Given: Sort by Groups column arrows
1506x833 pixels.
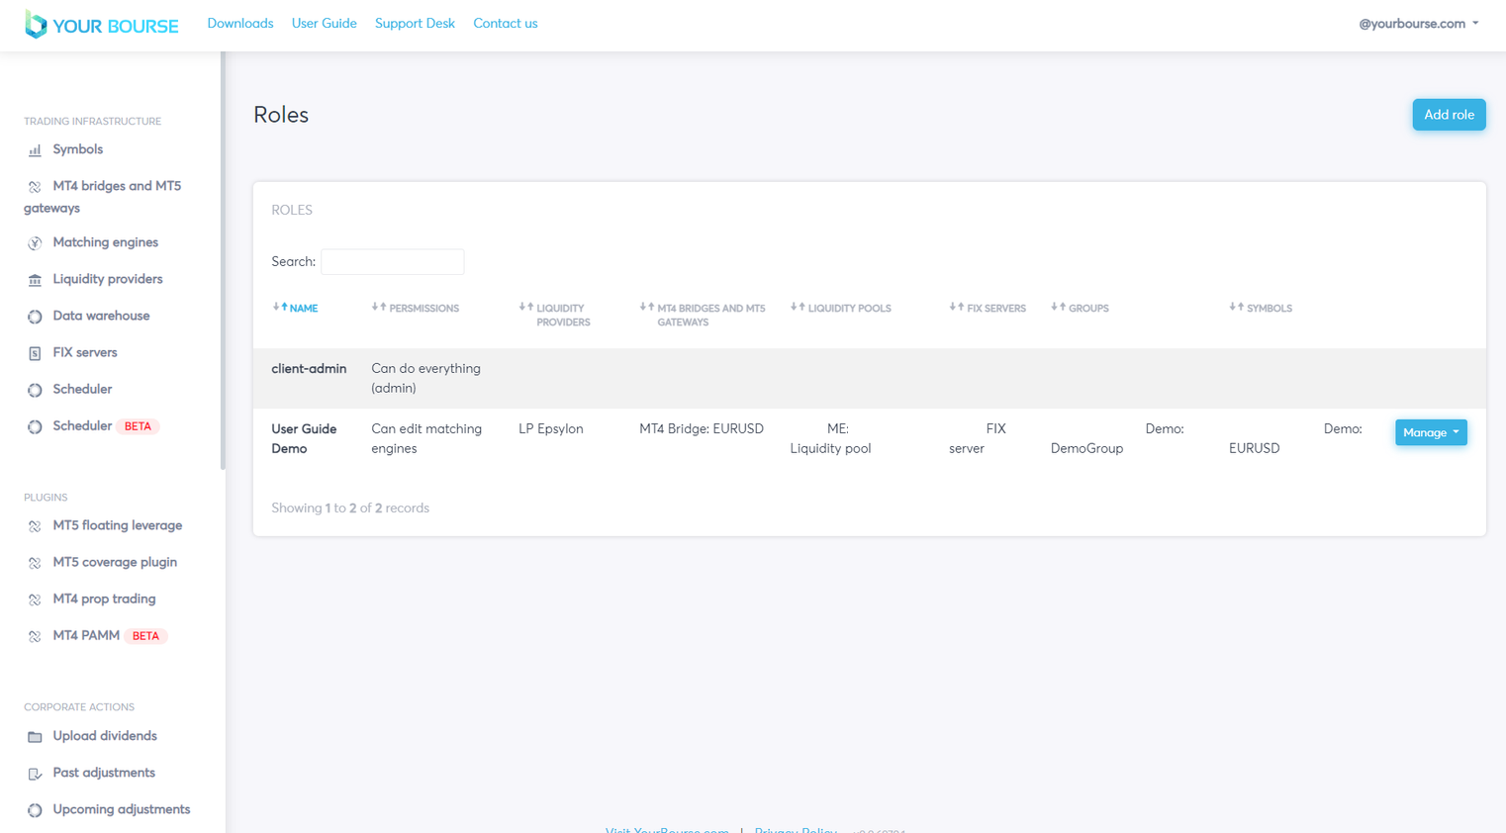Looking at the screenshot, I should tap(1059, 308).
